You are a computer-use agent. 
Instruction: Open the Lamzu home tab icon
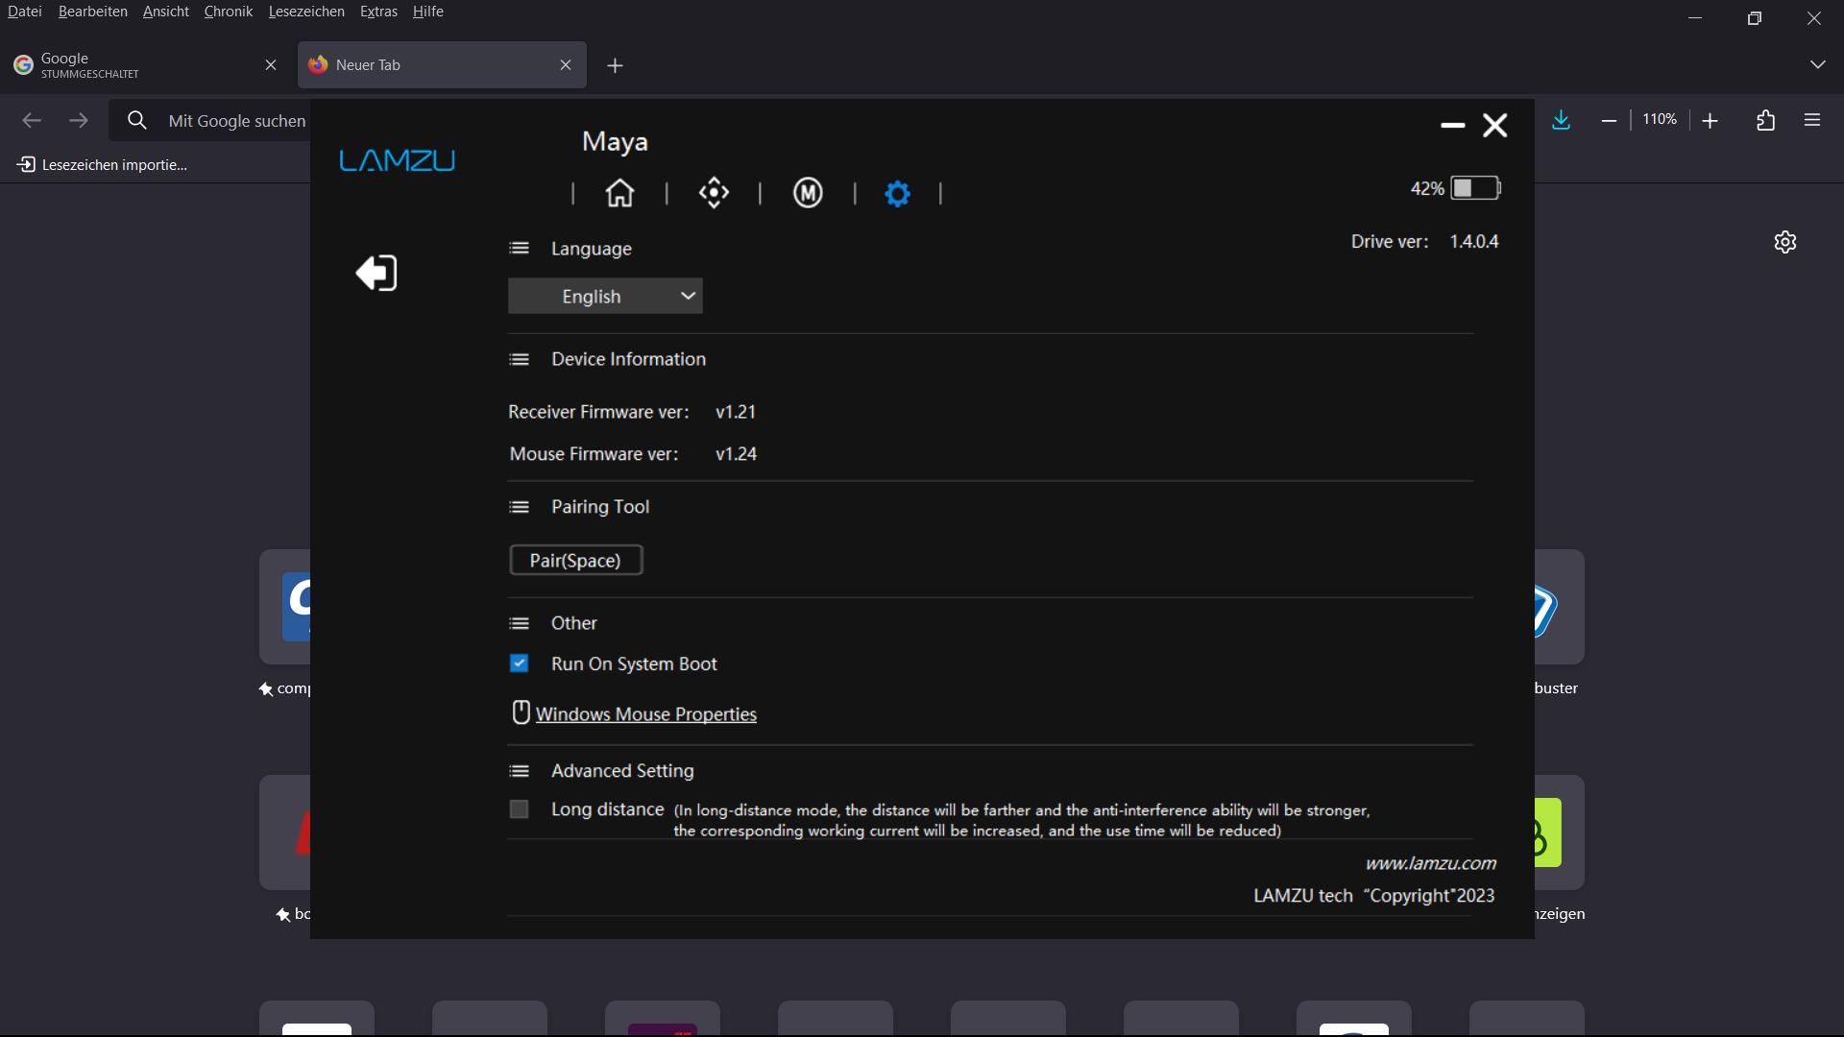point(619,193)
